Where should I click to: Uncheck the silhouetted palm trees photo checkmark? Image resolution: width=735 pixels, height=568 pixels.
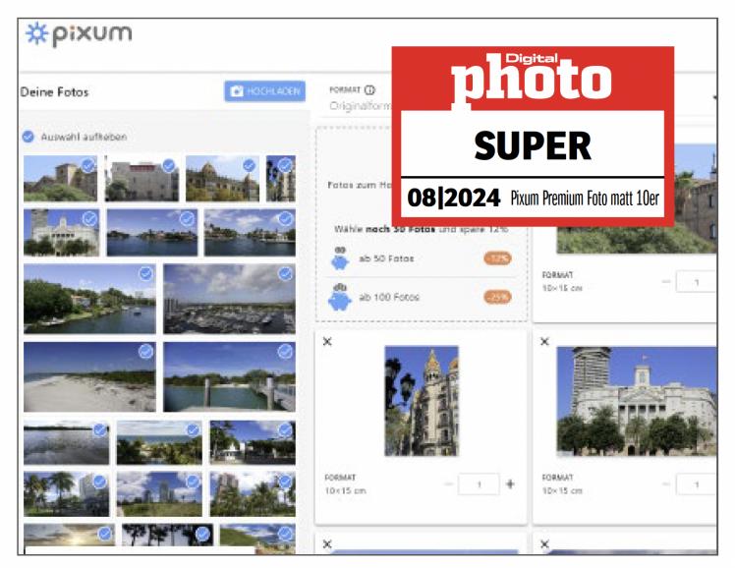click(x=202, y=534)
